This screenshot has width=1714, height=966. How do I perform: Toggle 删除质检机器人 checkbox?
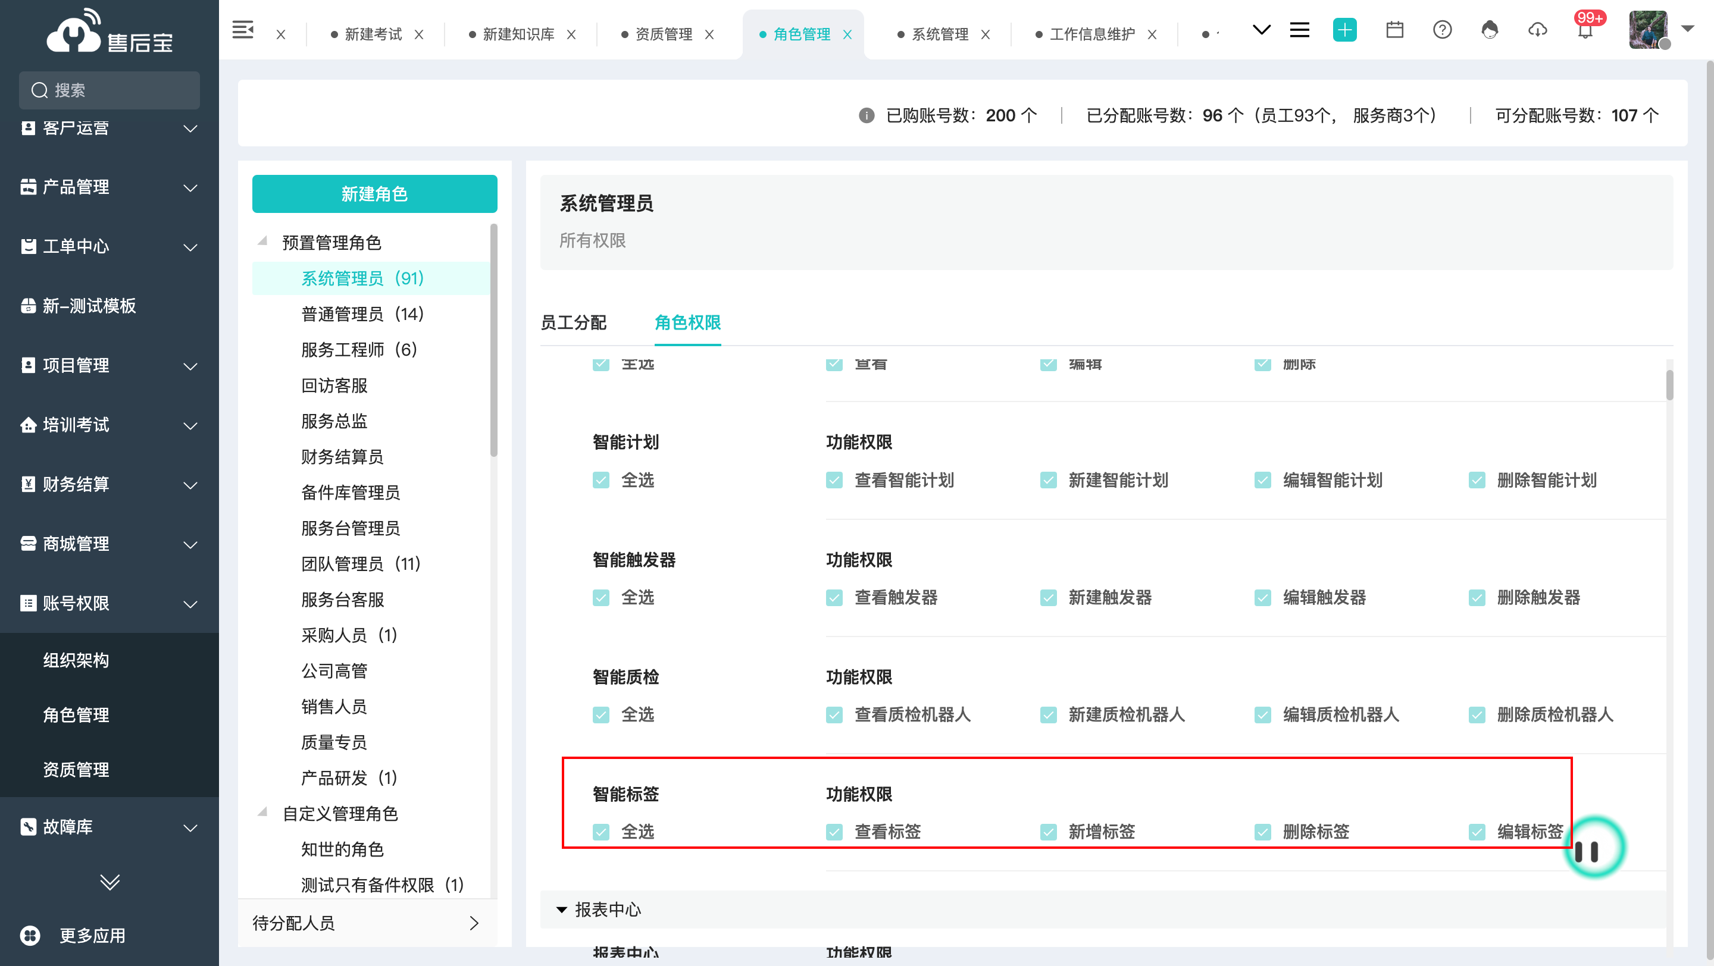[1477, 715]
